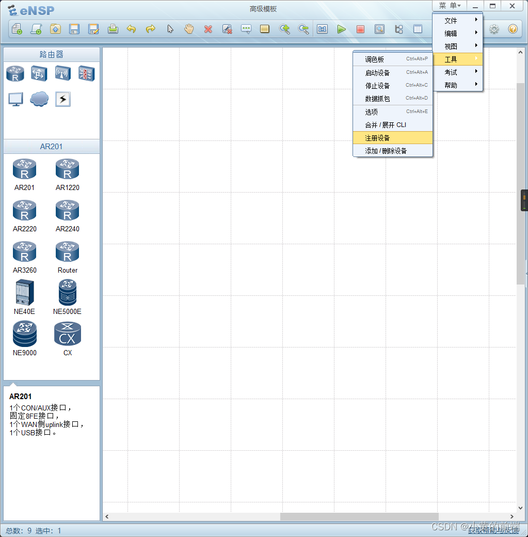Screen dimensions: 528x537
Task: Expand the 编辑 submenu
Action: 458,33
